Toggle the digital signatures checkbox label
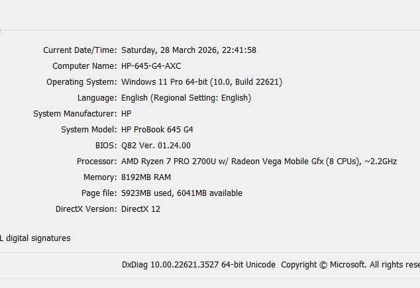The height and width of the screenshot is (288, 420). coord(36,238)
